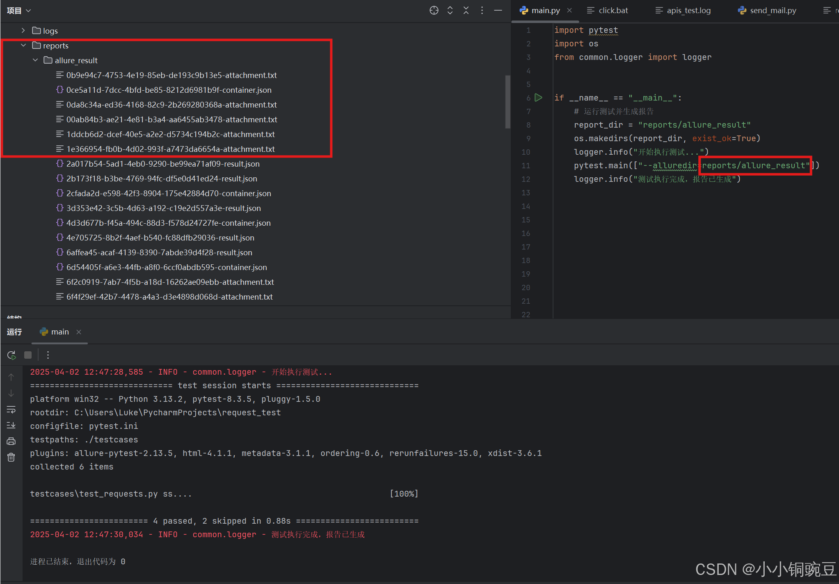Open 2a017b54 result.json file in tree
Image resolution: width=839 pixels, height=584 pixels.
point(162,164)
